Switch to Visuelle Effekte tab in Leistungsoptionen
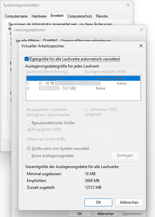 pos(28,40)
